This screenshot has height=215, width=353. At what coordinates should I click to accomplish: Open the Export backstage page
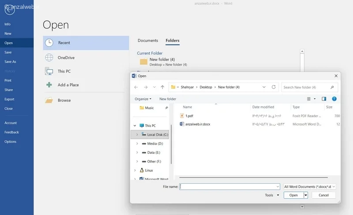pos(9,99)
